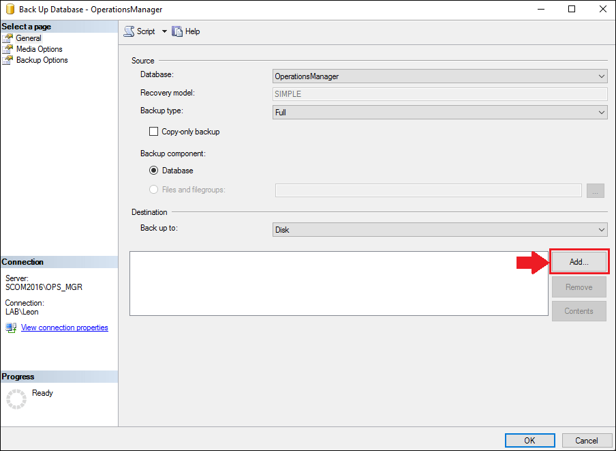
Task: Open the Database dropdown showing OperationsManager
Action: tap(440, 76)
